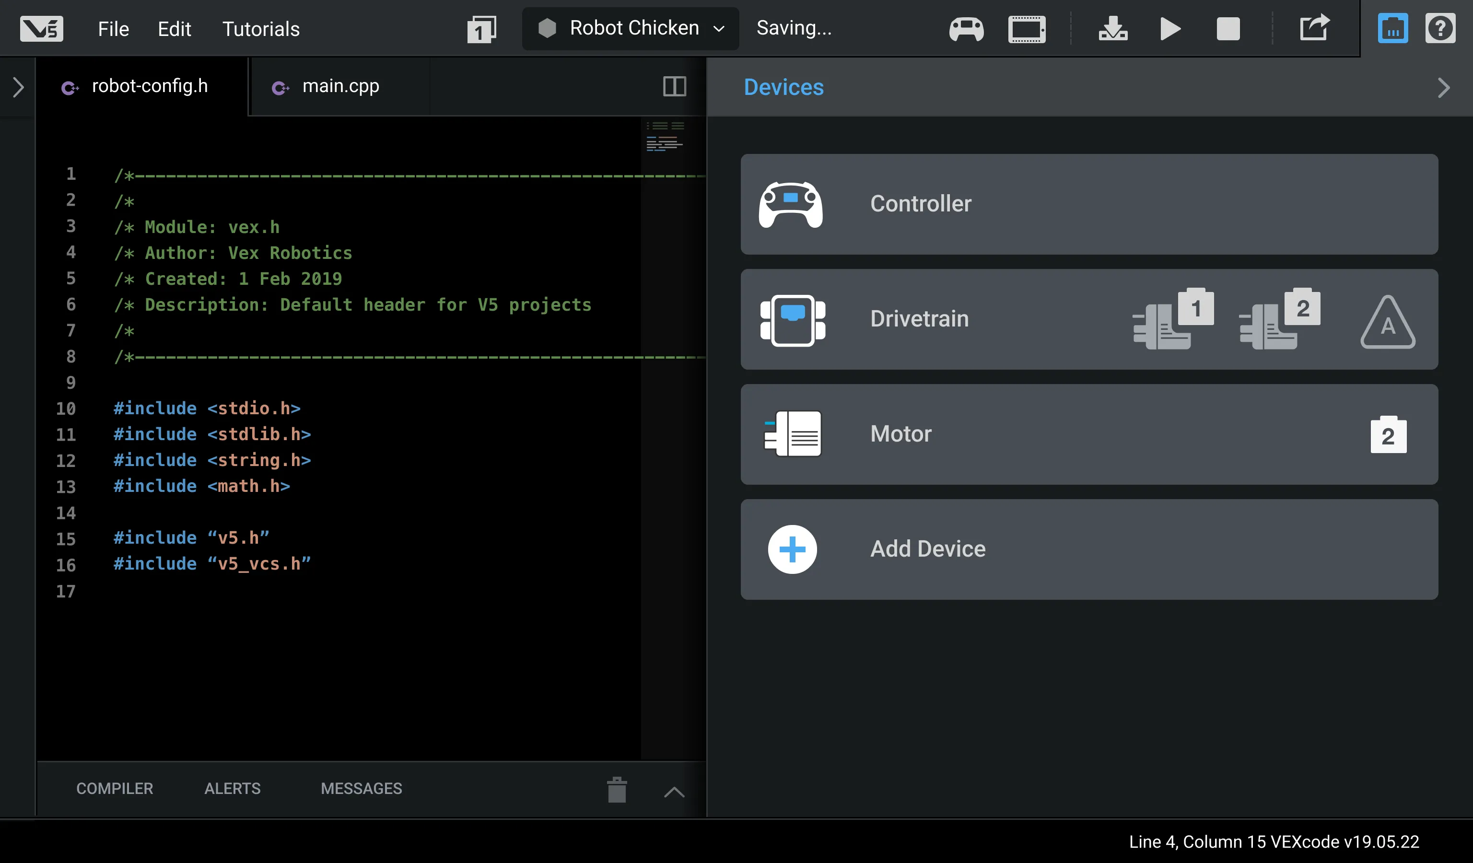The image size is (1473, 863).
Task: Click the Brain screen icon in the toolbar
Action: 1027,29
